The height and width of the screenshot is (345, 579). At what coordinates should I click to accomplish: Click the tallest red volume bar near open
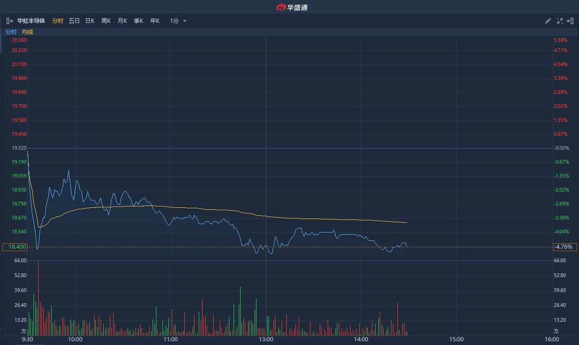point(38,298)
